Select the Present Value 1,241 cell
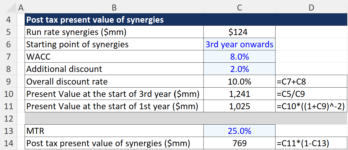This screenshot has width=348, height=150. point(239,94)
